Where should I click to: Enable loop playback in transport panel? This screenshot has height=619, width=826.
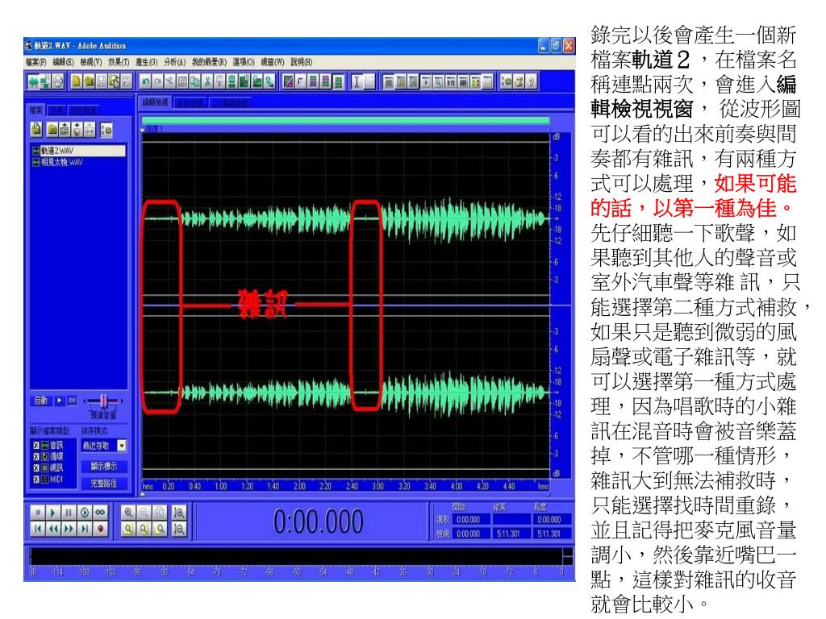(100, 512)
